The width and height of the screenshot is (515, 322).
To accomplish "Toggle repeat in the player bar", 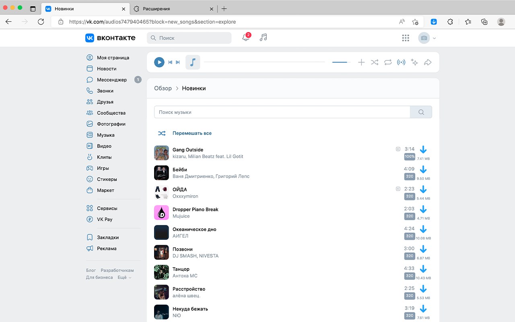I will 388,62.
